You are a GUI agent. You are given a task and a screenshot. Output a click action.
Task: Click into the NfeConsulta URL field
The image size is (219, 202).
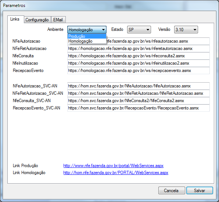tap(139, 56)
